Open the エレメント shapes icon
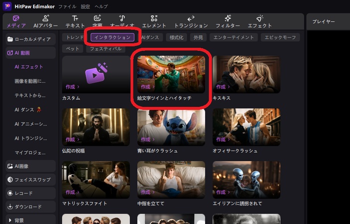Screen dimensions: 350x224 pos(154,18)
